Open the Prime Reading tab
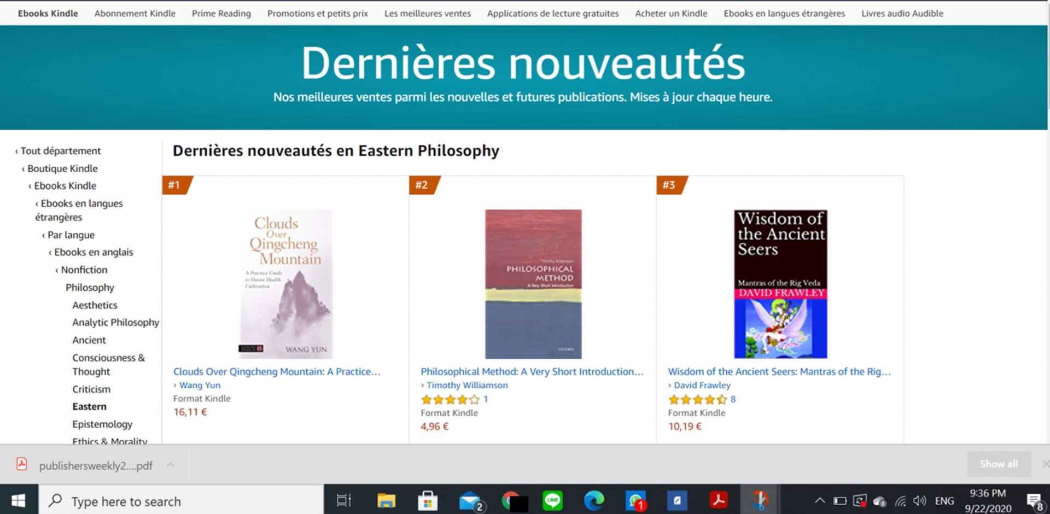This screenshot has width=1050, height=514. coord(221,13)
